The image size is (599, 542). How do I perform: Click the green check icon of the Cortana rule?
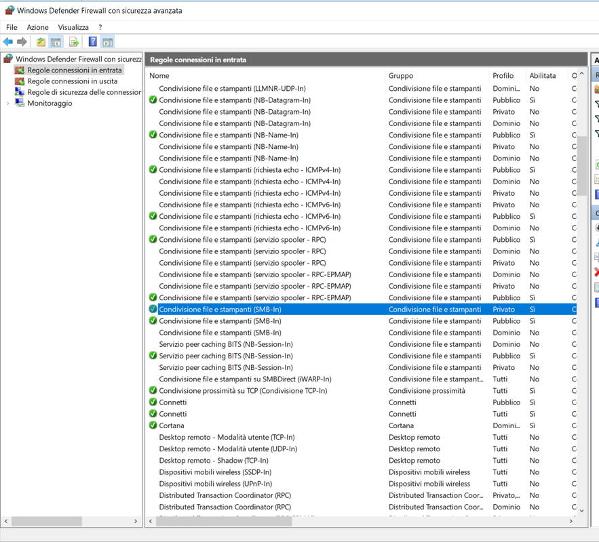[153, 425]
